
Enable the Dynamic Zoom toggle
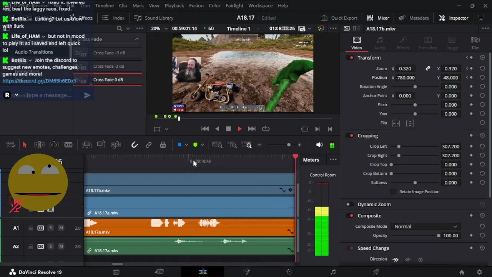tap(350, 204)
